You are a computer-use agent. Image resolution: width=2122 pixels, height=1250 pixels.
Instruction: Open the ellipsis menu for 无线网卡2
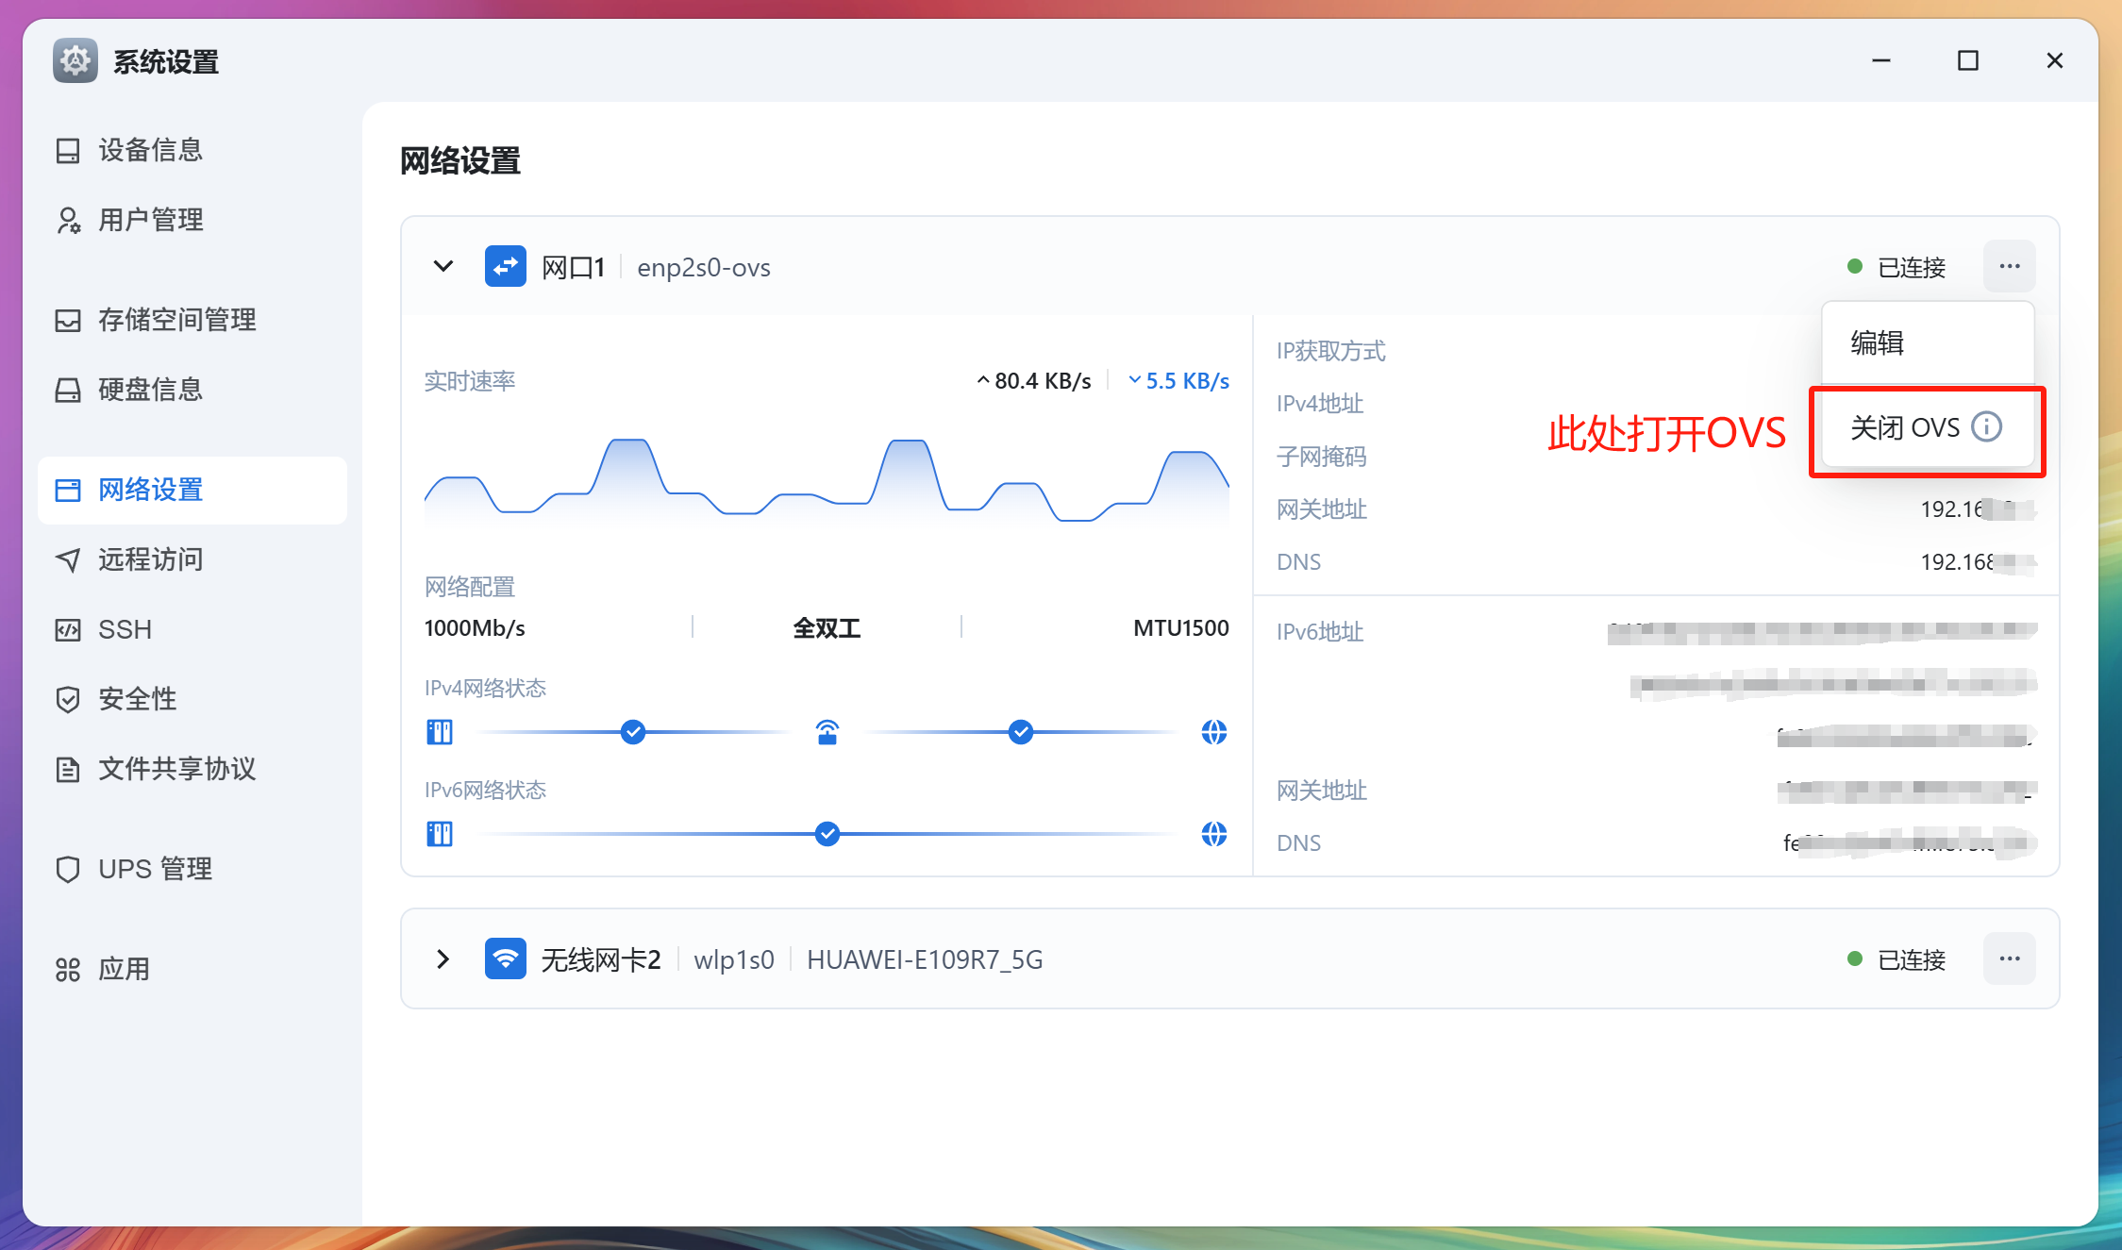pyautogui.click(x=2009, y=958)
